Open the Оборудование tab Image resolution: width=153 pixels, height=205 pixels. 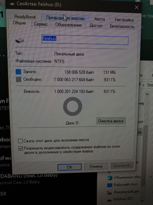tap(69, 25)
